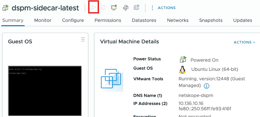The image size is (260, 117).
Task: Click the VM icon beside dspm-sidecar-latest title
Action: pyautogui.click(x=6, y=8)
